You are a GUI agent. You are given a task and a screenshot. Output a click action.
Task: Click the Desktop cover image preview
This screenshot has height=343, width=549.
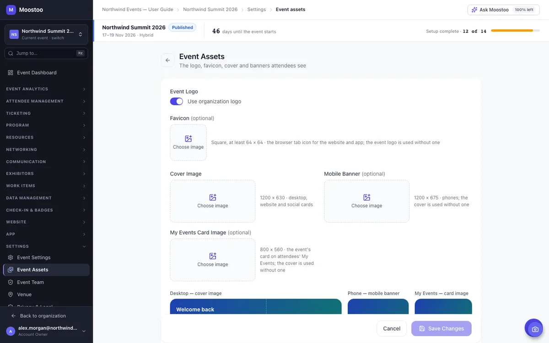click(256, 306)
